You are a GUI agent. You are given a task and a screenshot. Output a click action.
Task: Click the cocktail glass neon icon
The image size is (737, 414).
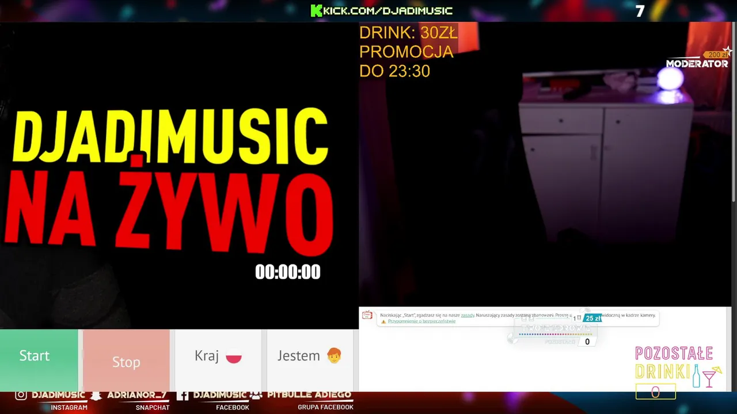[713, 376]
